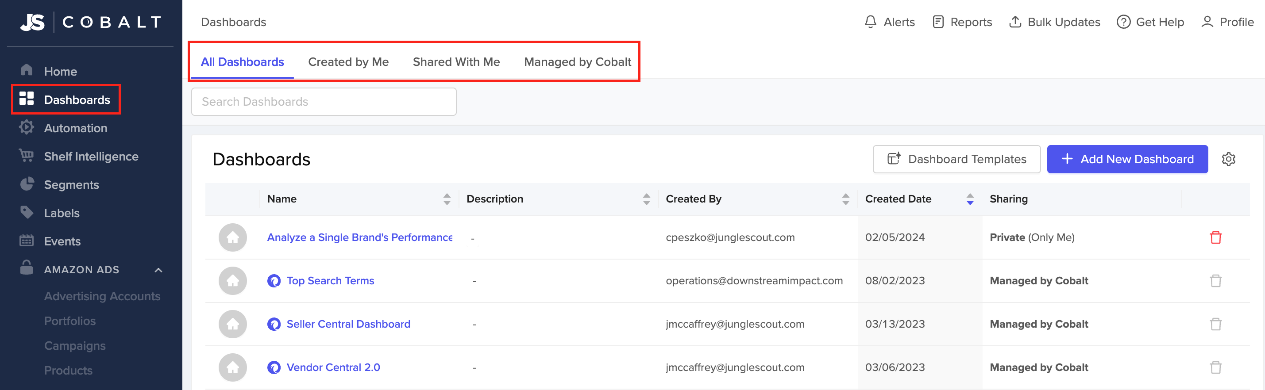The width and height of the screenshot is (1265, 390).
Task: Delete Analyze a Single Brand's Performance dashboard
Action: pos(1216,237)
